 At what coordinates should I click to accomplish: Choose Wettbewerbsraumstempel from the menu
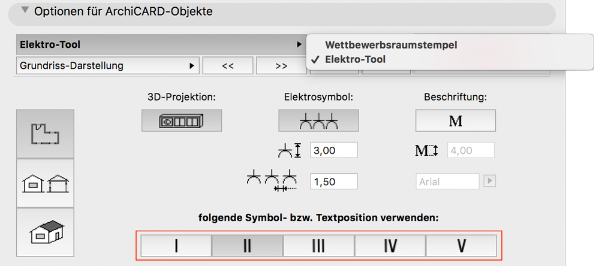[x=391, y=45]
